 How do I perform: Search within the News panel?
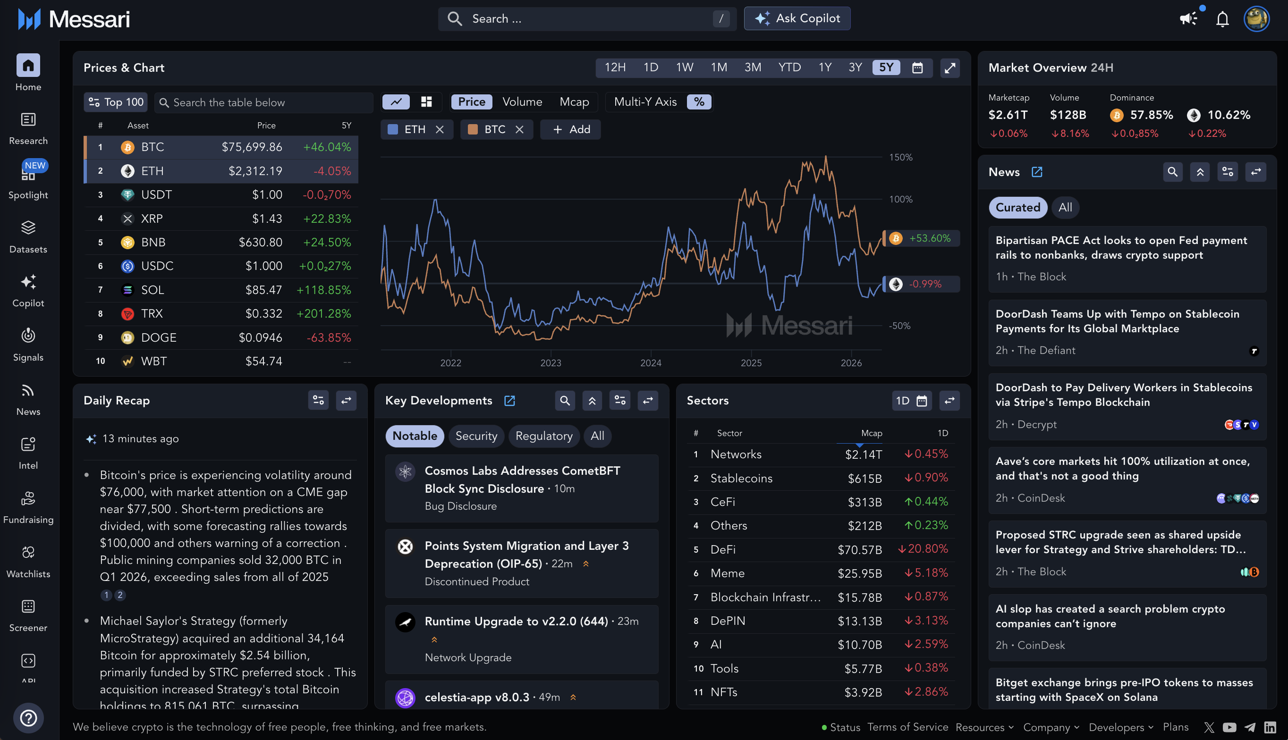pyautogui.click(x=1172, y=172)
